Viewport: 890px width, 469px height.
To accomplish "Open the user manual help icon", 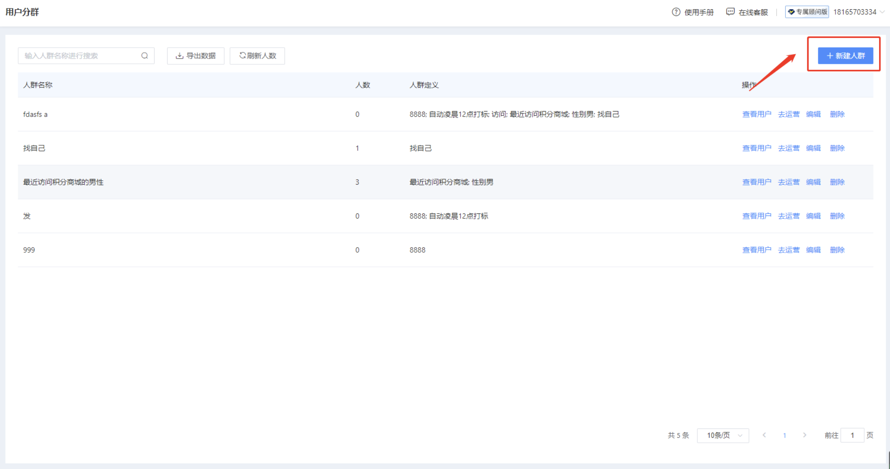I will (676, 12).
